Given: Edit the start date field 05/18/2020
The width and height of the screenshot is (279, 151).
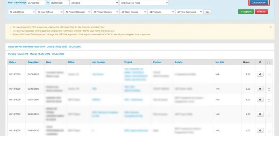Looking at the screenshot, I should pos(36,3).
